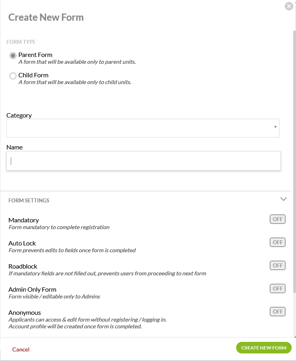The image size is (296, 361).
Task: Click the Mandatory setting label
Action: pyautogui.click(x=24, y=220)
